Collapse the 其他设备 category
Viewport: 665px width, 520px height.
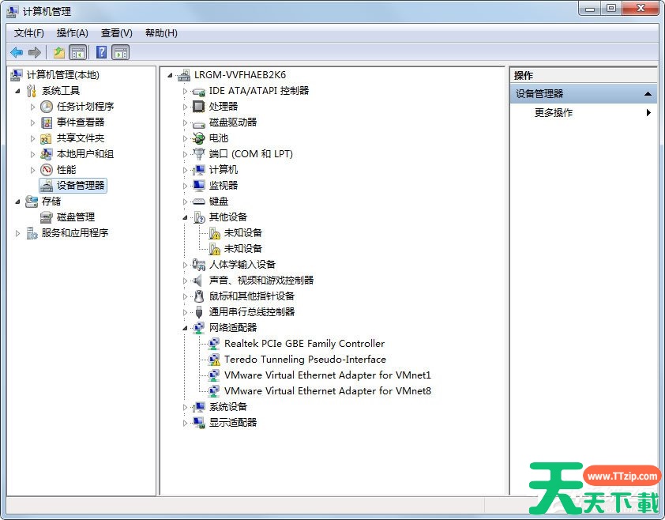[x=185, y=217]
